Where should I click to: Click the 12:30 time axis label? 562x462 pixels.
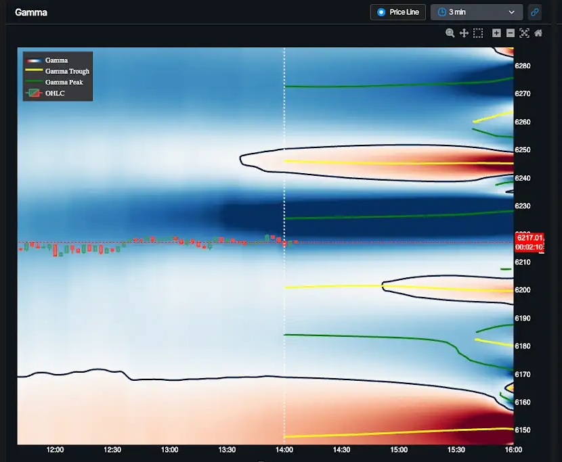click(x=112, y=450)
